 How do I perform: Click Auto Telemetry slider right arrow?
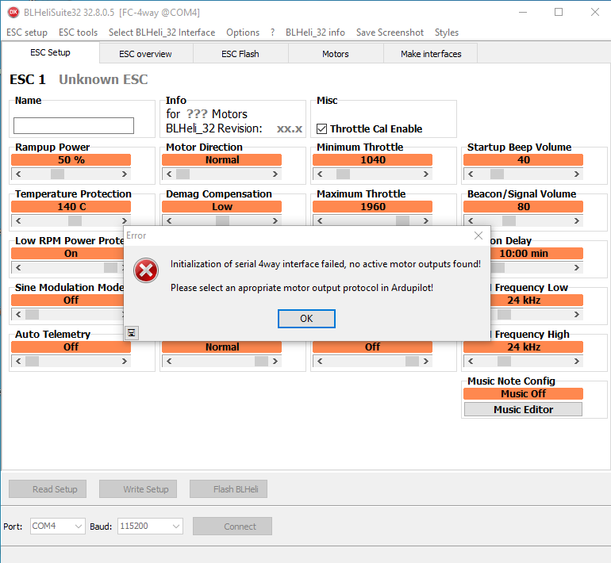click(x=125, y=362)
